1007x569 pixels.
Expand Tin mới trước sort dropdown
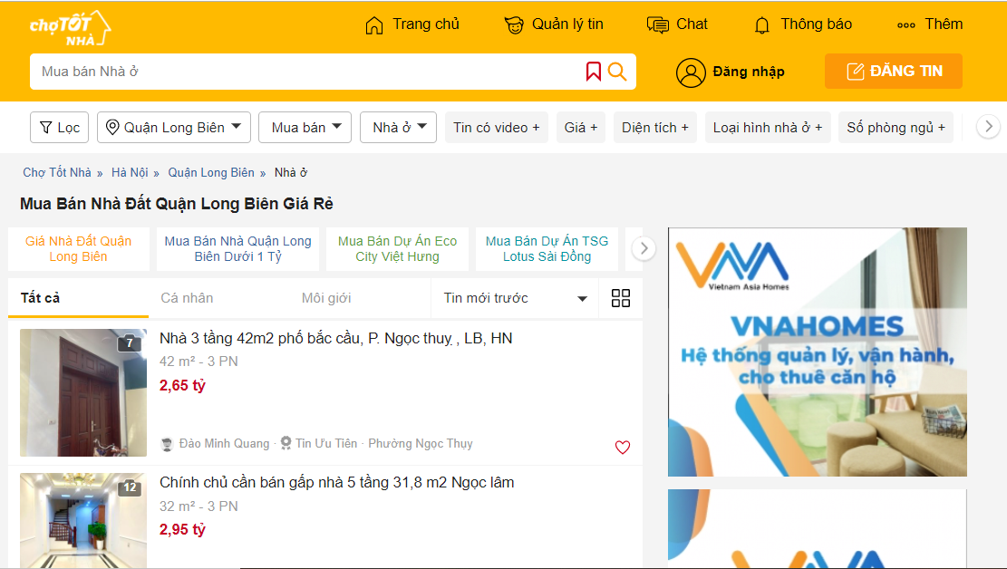pos(515,298)
